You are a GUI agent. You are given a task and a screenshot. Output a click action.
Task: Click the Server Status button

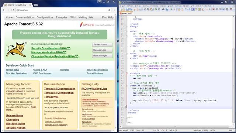click(x=102, y=45)
